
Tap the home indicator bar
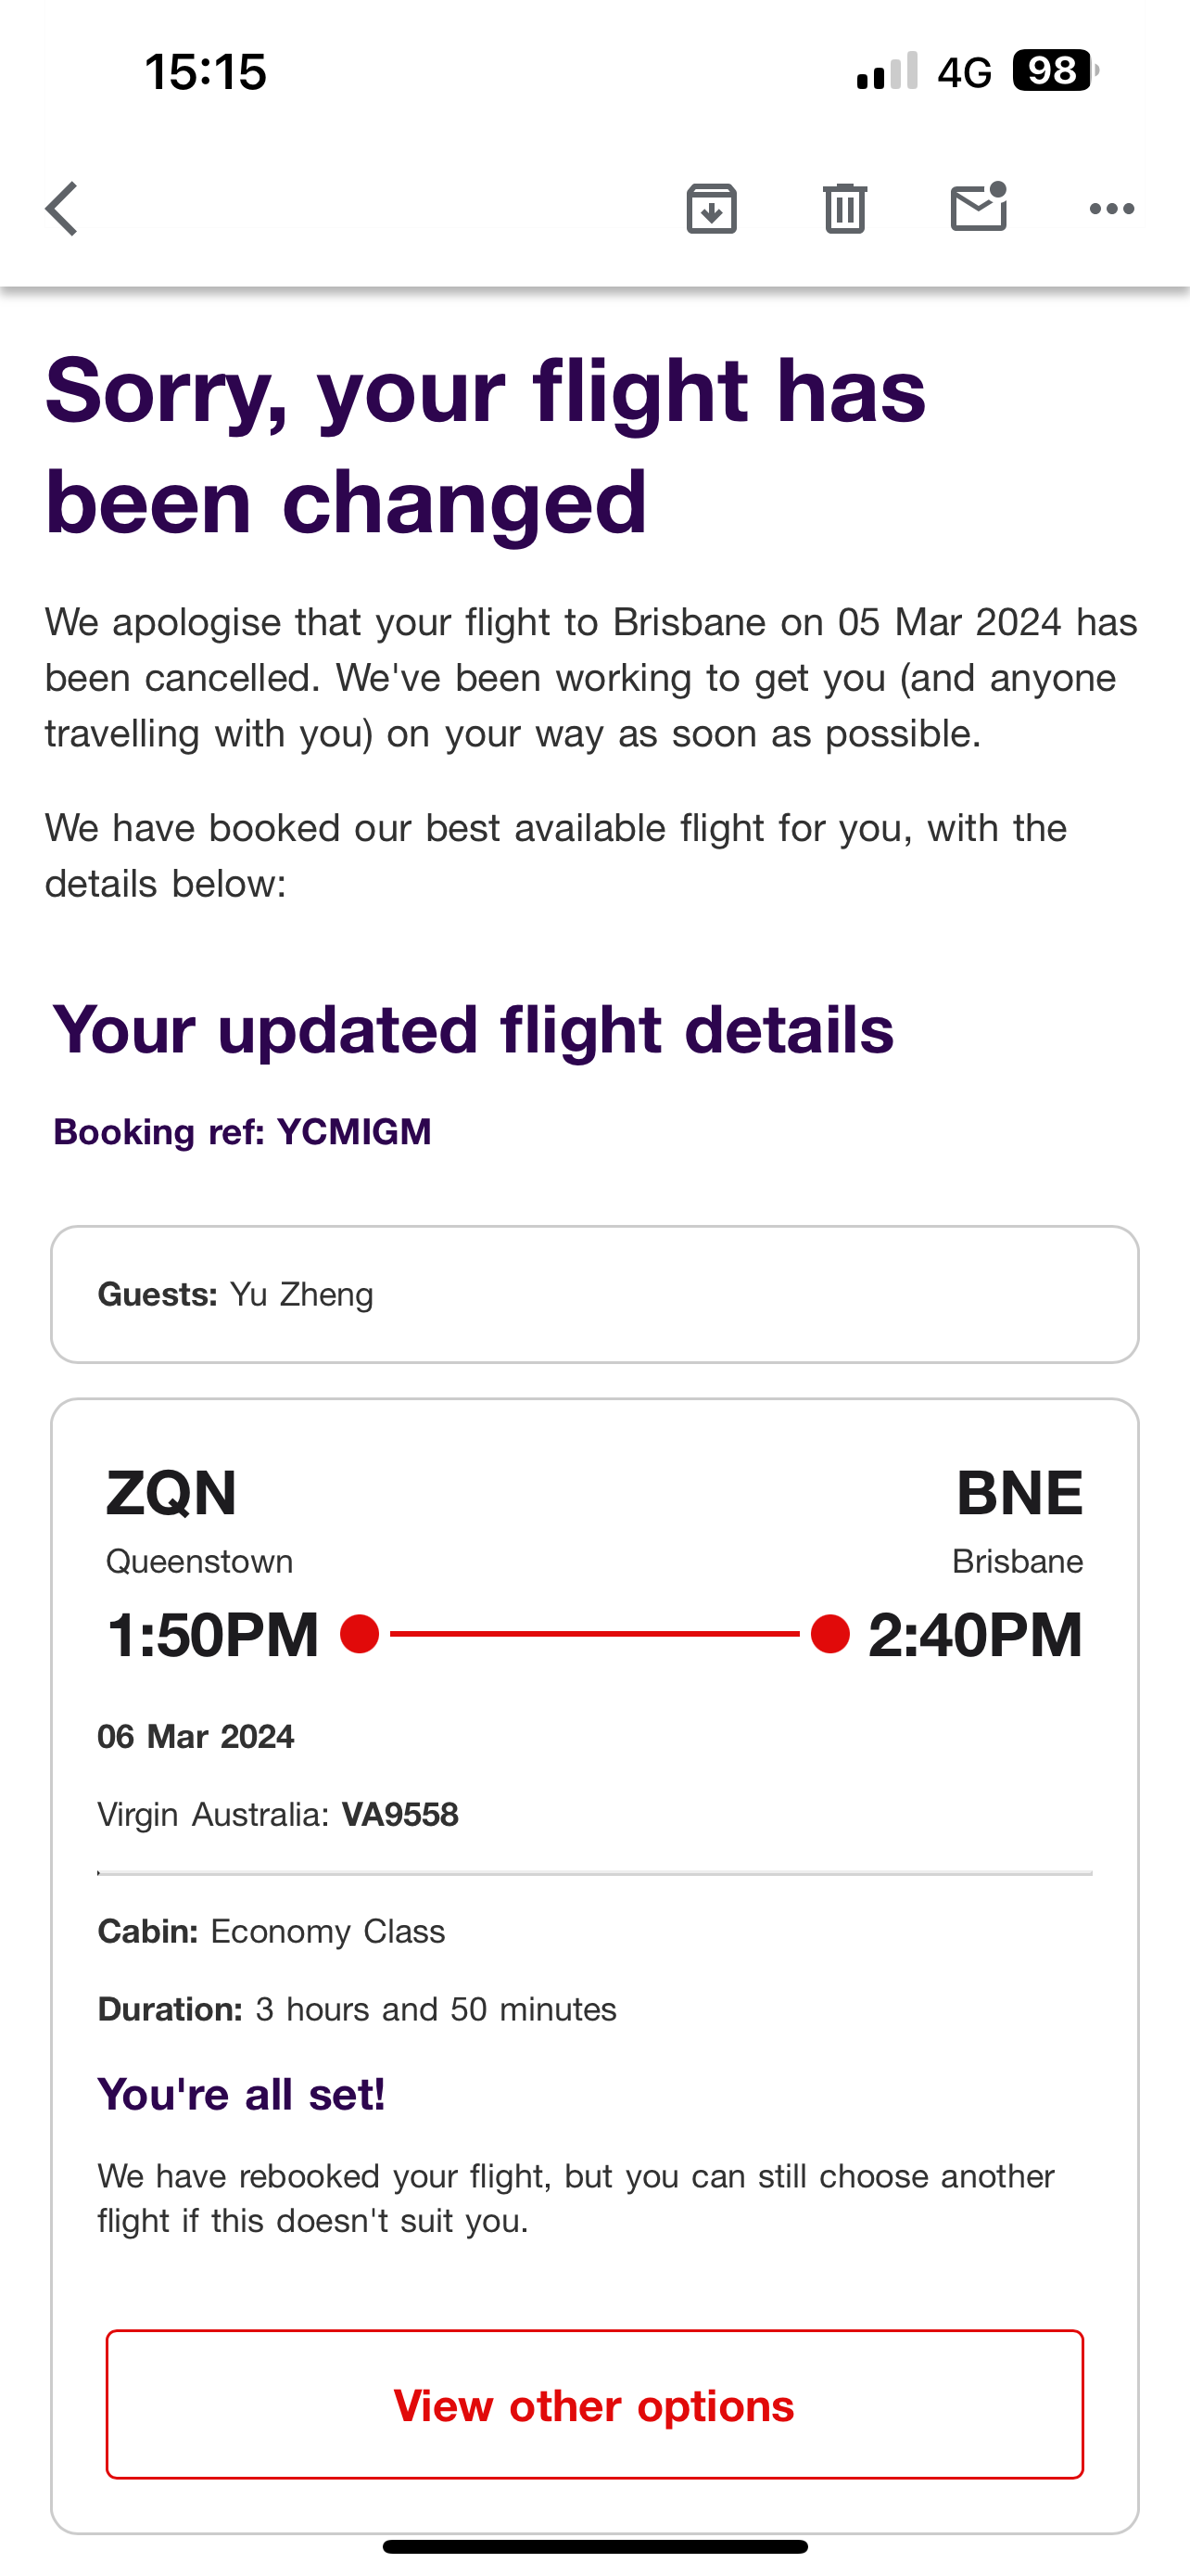point(594,2546)
